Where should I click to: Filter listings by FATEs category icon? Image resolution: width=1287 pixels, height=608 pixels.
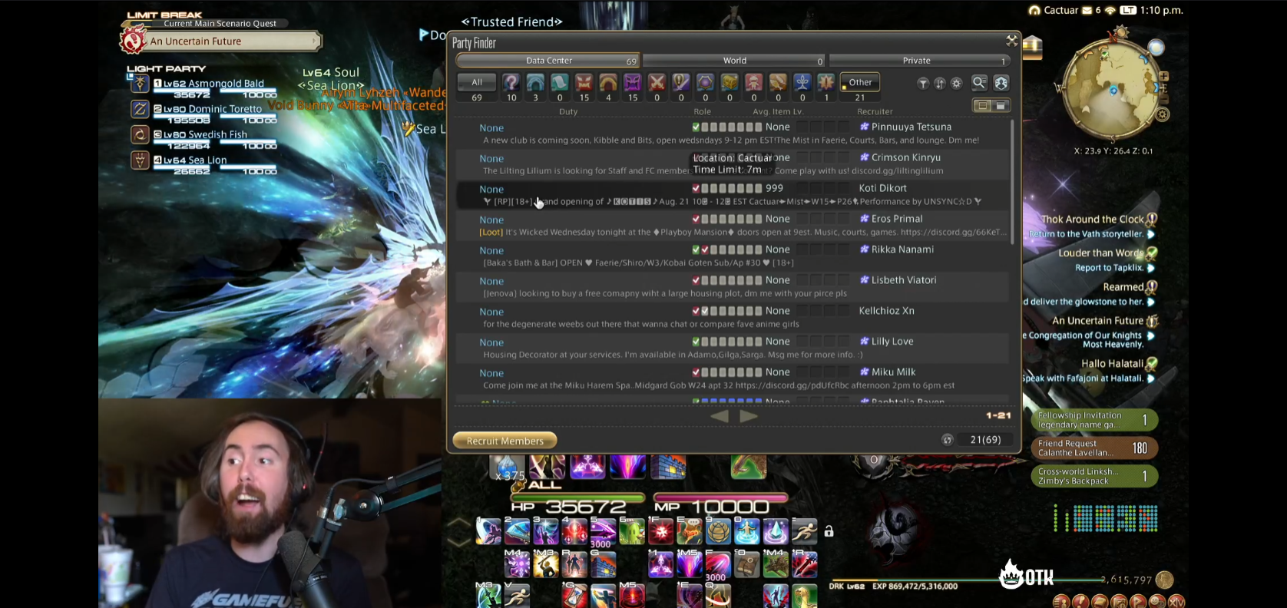coord(705,82)
